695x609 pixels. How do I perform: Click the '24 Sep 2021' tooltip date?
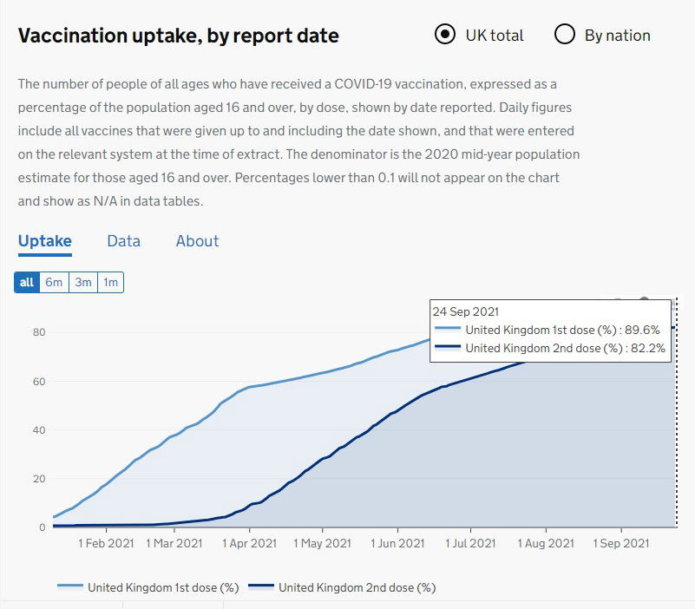[465, 311]
